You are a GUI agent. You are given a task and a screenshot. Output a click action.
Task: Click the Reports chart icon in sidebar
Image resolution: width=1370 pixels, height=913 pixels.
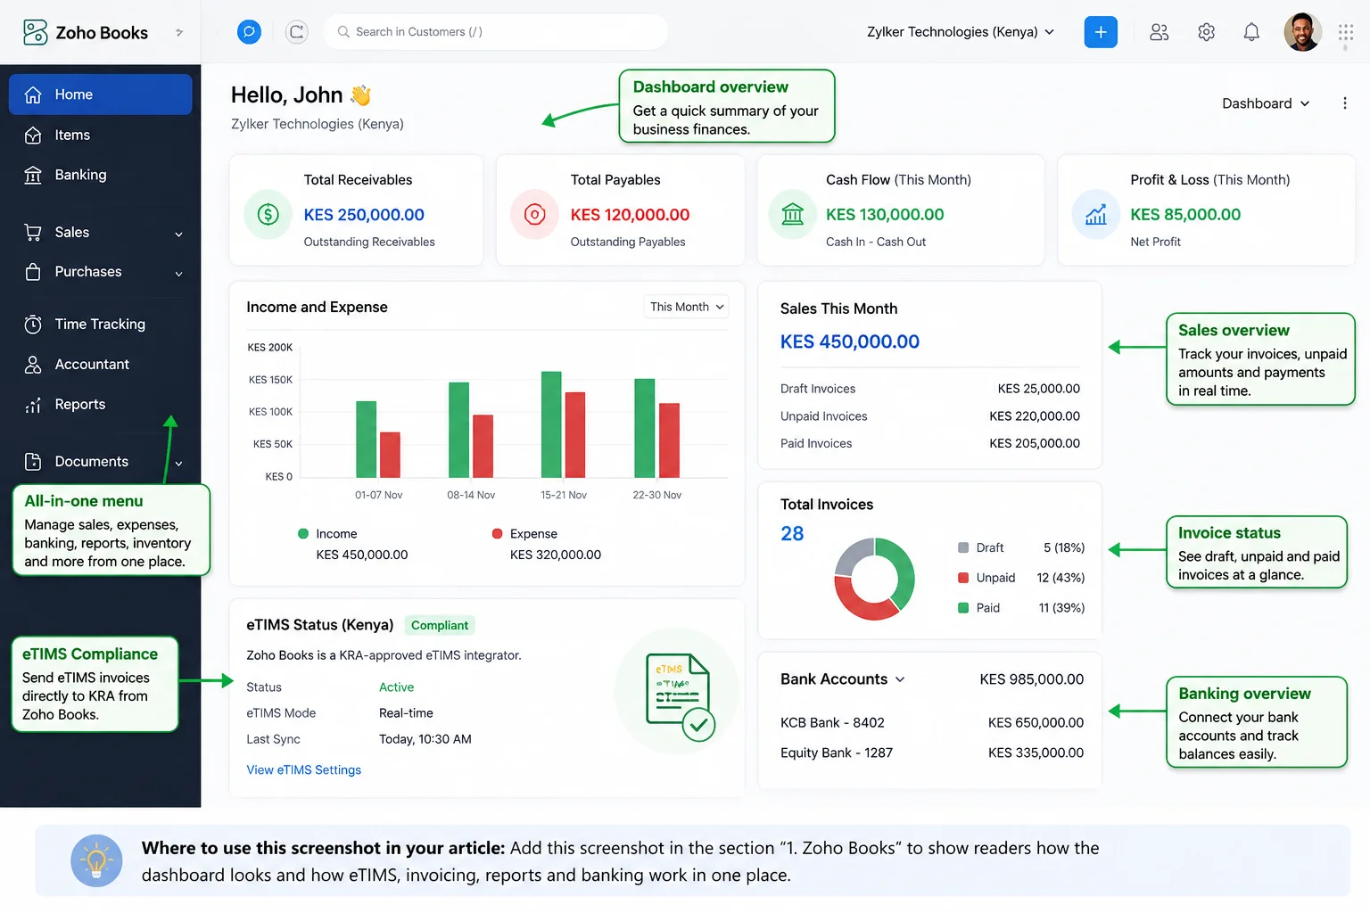(33, 405)
